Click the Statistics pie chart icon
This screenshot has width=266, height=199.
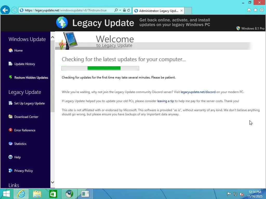point(10,144)
